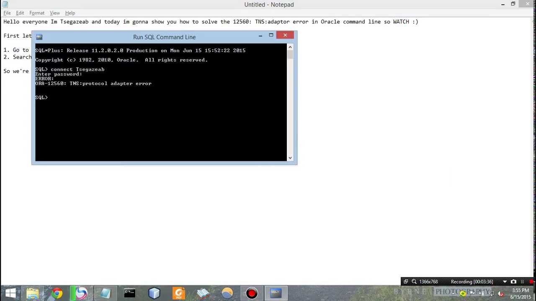Click the 1366x768 resolution label
Viewport: 536px width, 301px height.
(x=428, y=282)
